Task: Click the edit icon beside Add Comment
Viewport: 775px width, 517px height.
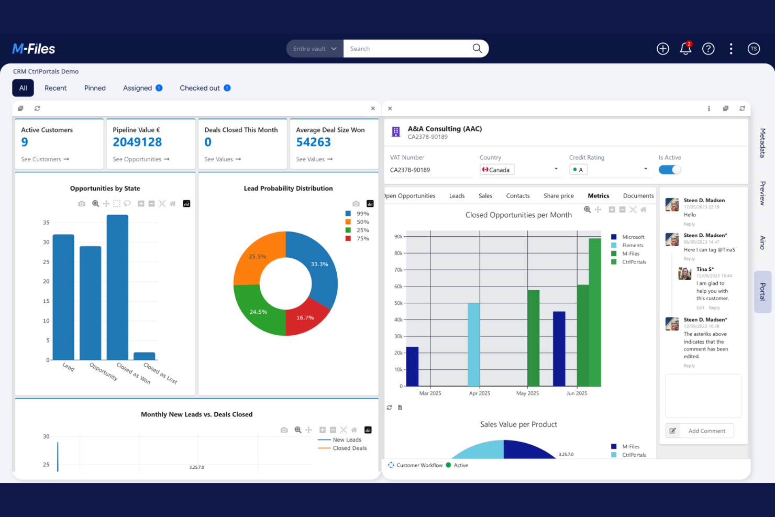Action: (x=673, y=431)
